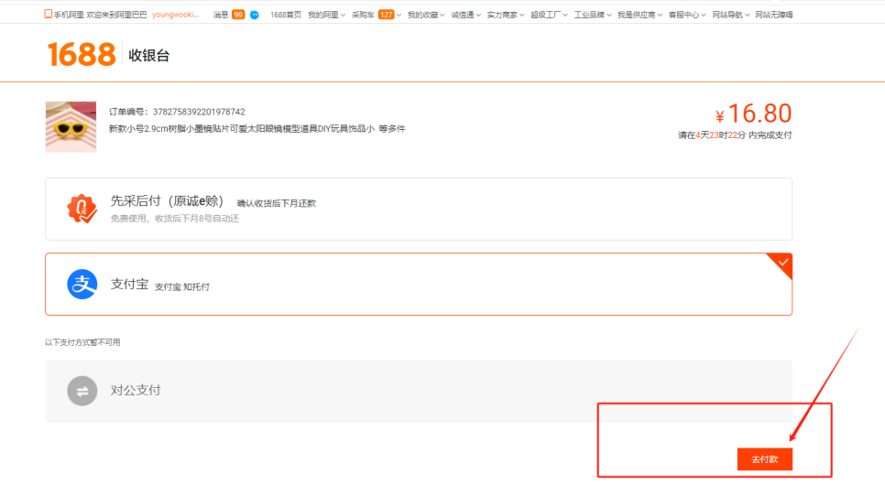885x485 pixels.
Task: Click the large 1688 logo
Action: (82, 55)
